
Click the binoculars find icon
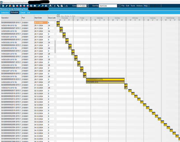click(x=67, y=6)
